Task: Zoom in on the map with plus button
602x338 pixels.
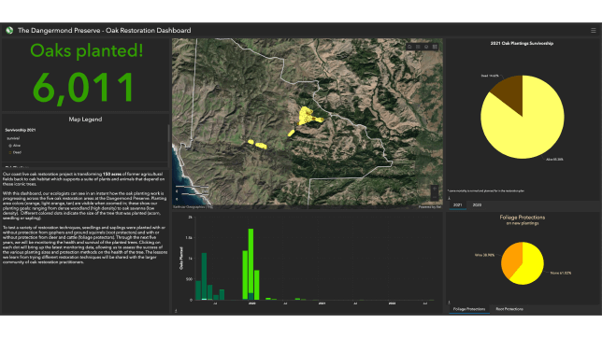Action: [x=435, y=190]
